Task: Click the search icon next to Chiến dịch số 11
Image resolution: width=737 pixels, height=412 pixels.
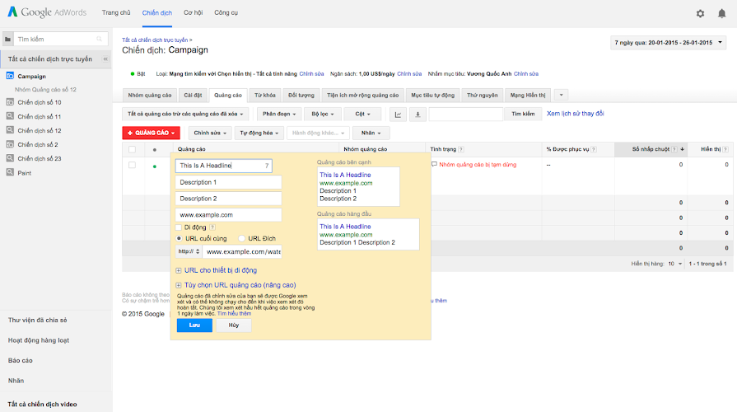Action: click(x=10, y=116)
